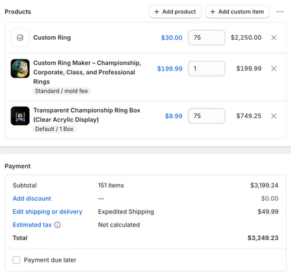Enable the Payment due later checkbox

click(x=16, y=260)
